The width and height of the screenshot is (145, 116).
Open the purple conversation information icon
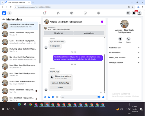click(x=102, y=22)
